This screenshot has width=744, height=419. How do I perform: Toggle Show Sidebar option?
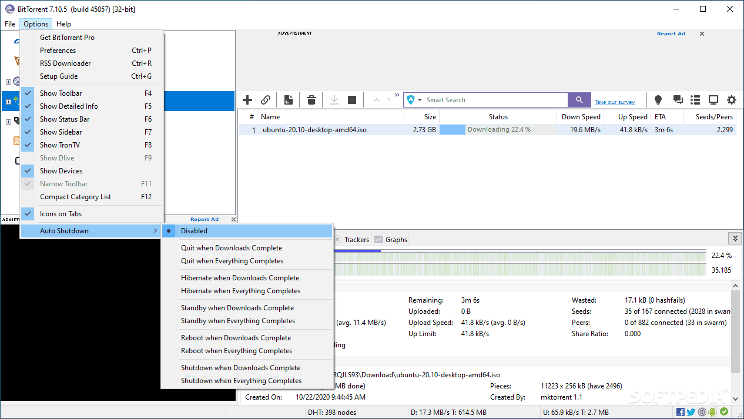click(x=92, y=132)
